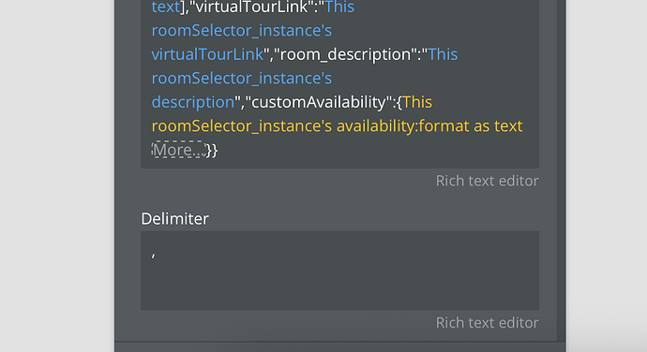647x352 pixels.
Task: Click the blue "This" after room_description key
Action: point(443,54)
